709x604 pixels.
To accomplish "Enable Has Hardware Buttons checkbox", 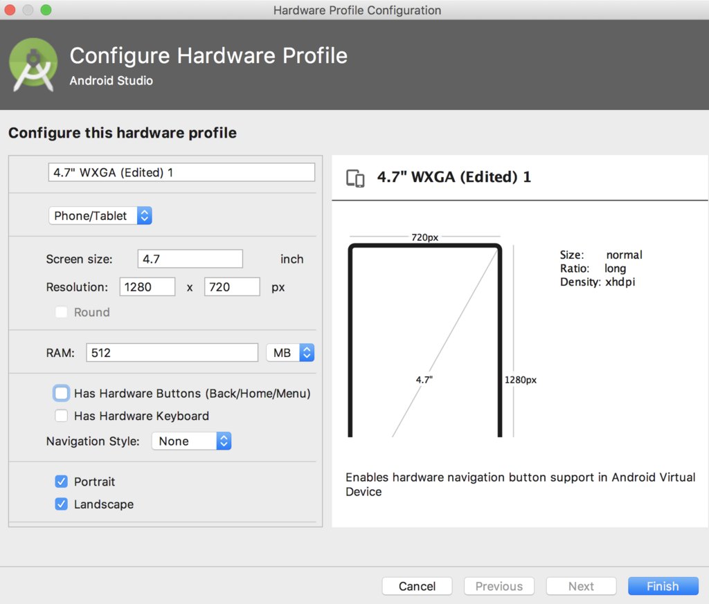I will tap(62, 393).
